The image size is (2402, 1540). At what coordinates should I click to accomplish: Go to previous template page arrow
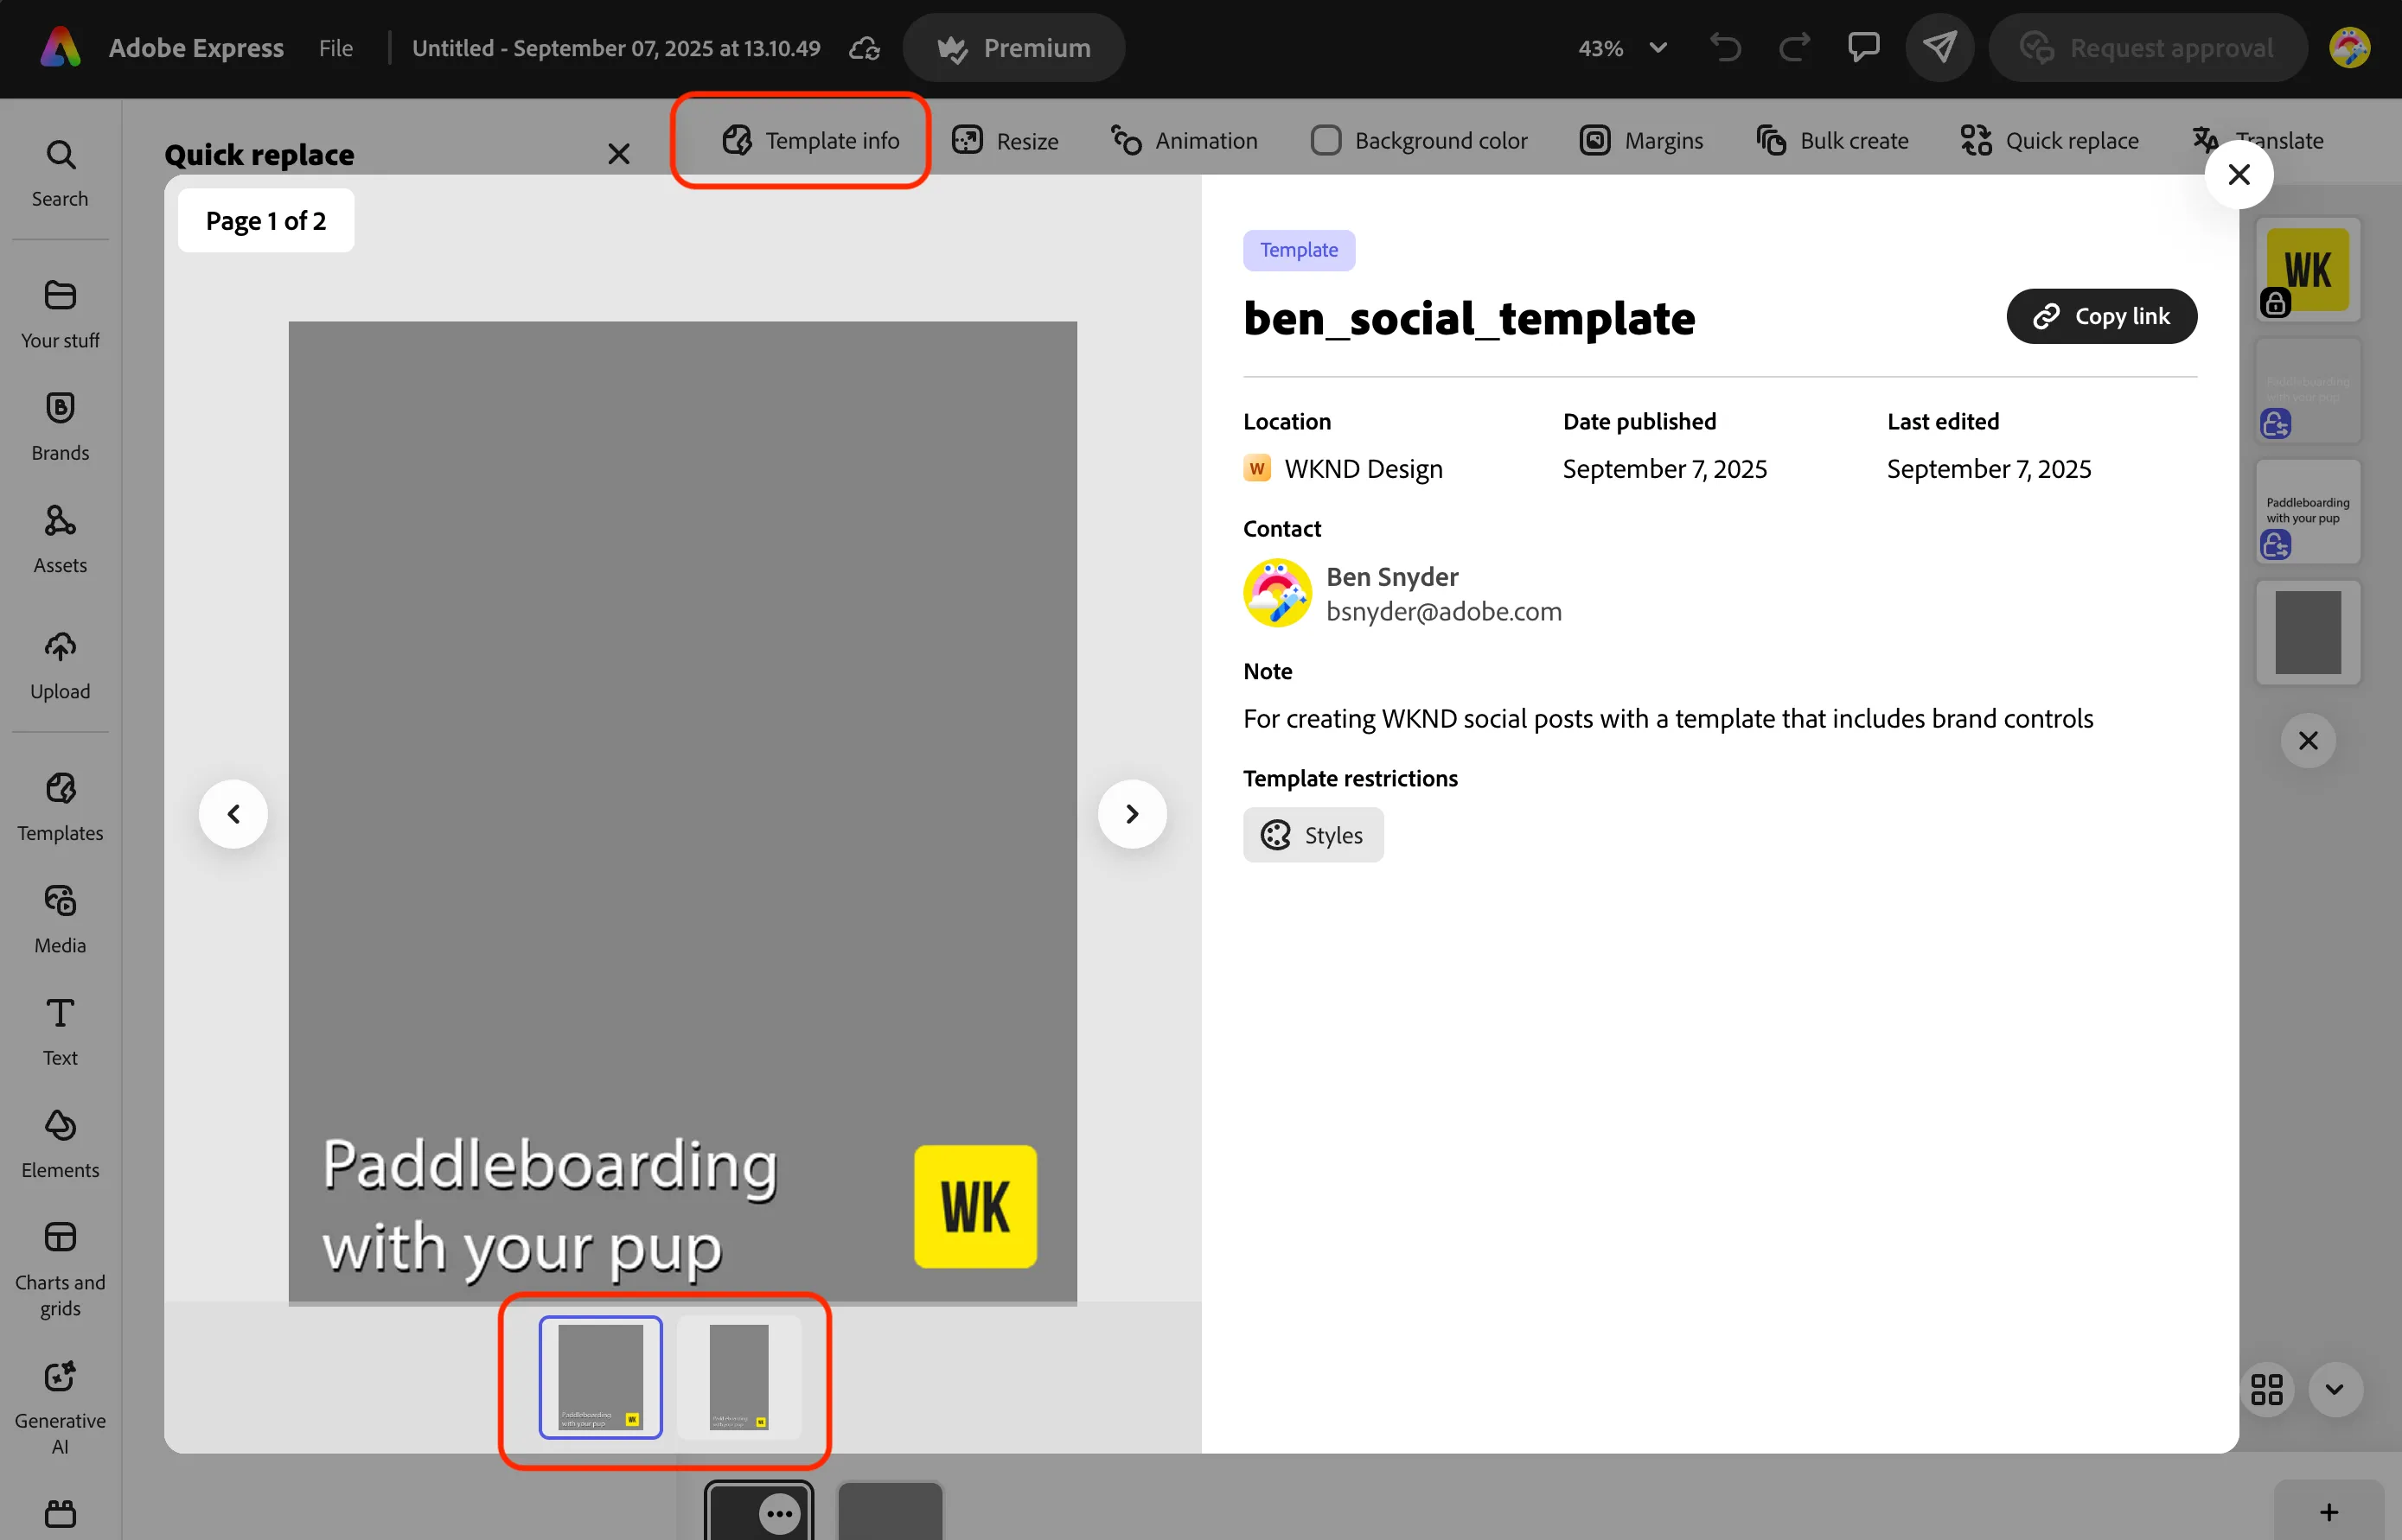tap(233, 814)
